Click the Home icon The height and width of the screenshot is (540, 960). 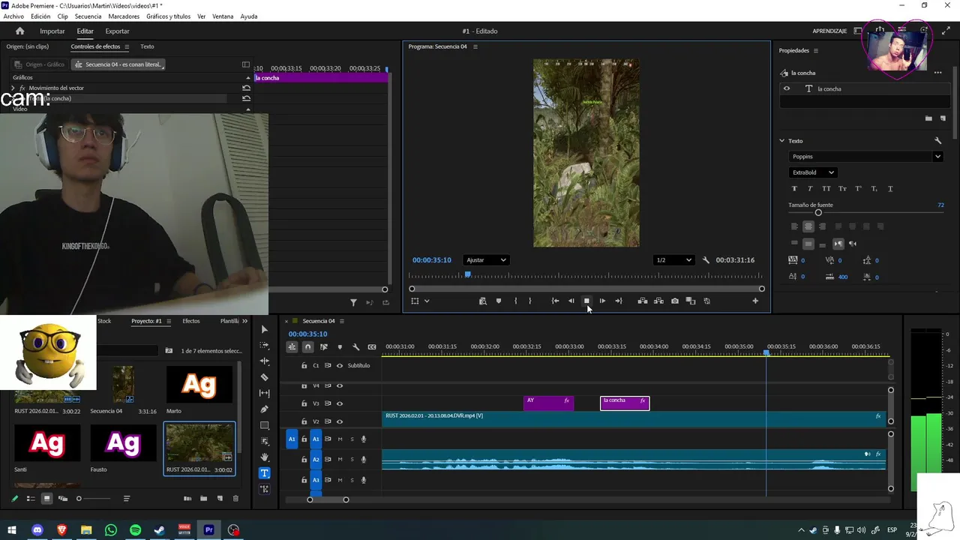click(19, 31)
